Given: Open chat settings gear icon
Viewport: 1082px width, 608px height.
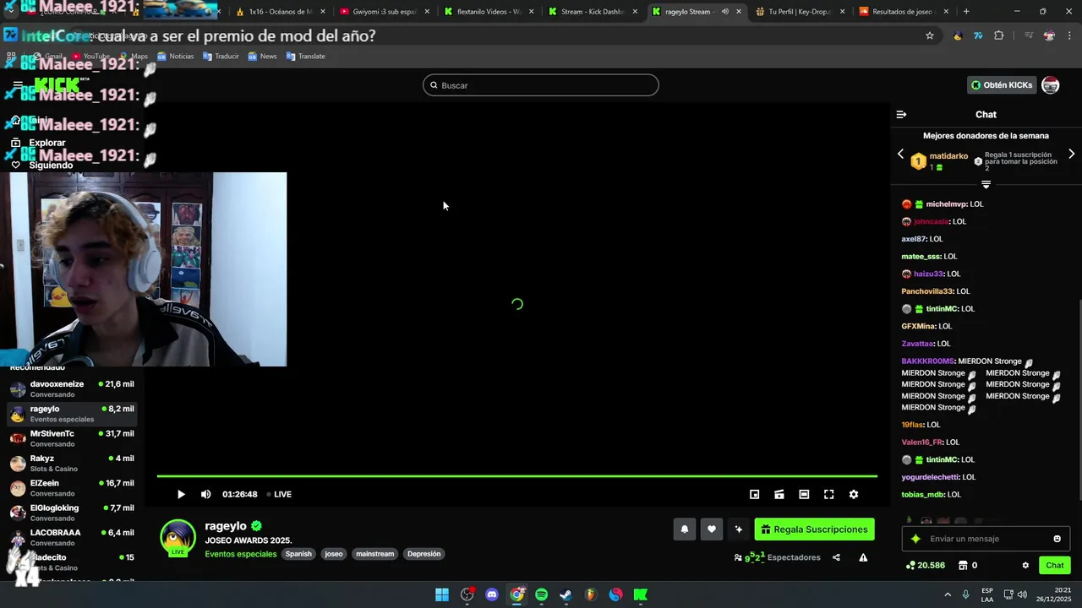Looking at the screenshot, I should click(1025, 566).
